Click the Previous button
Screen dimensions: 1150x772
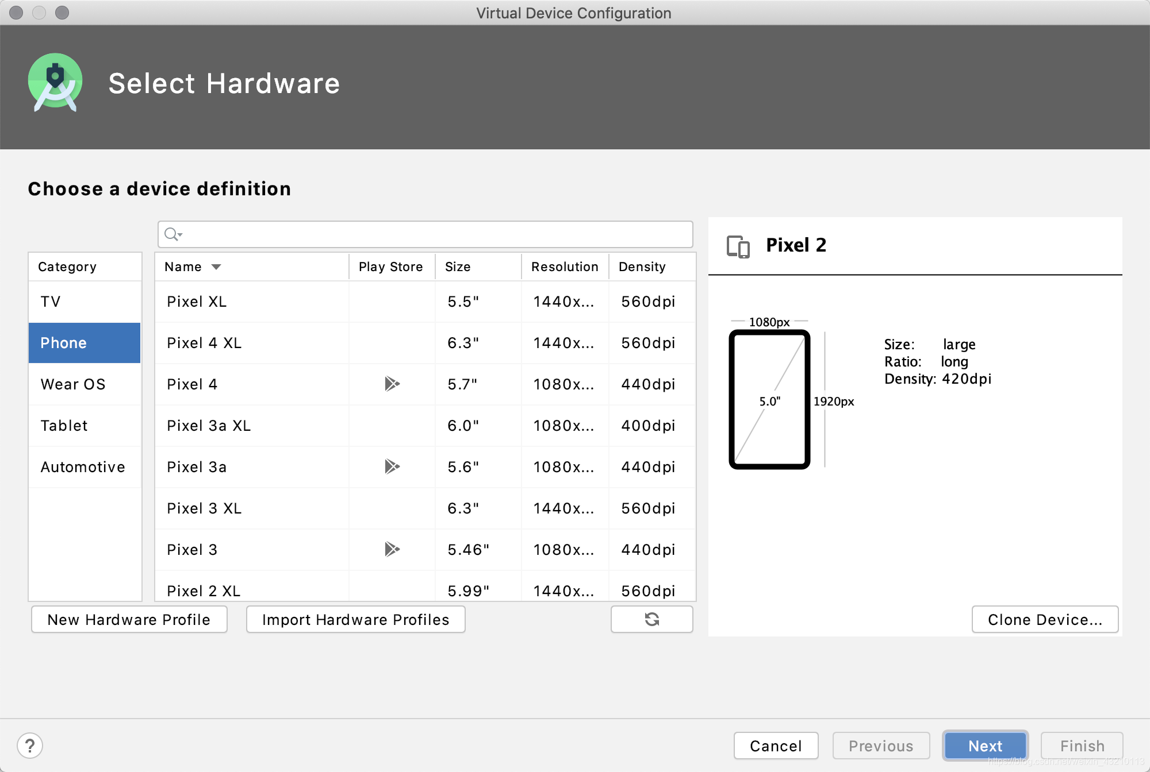tap(881, 746)
